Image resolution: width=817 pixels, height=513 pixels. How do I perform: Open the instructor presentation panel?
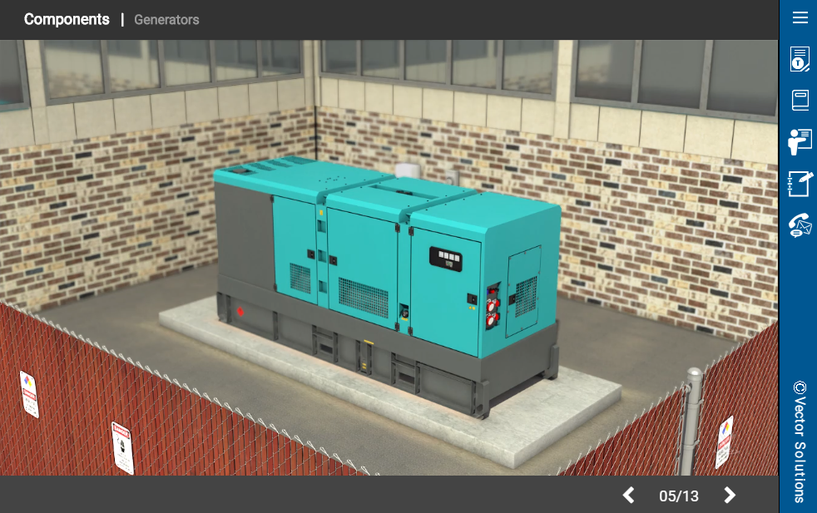click(800, 141)
